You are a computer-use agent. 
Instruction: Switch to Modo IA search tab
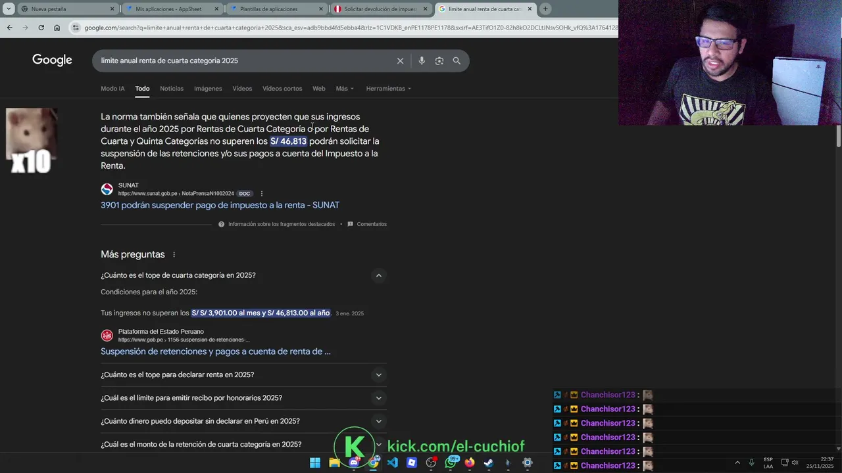112,89
